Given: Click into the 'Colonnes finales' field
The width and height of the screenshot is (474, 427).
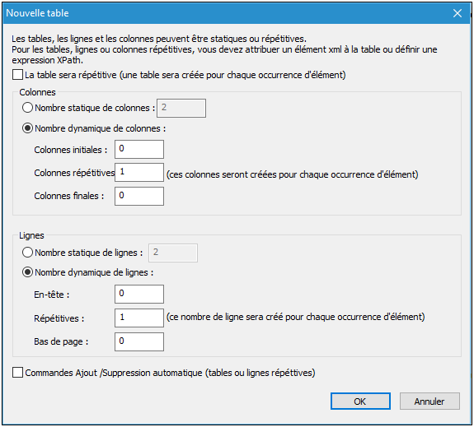Looking at the screenshot, I should [x=139, y=196].
